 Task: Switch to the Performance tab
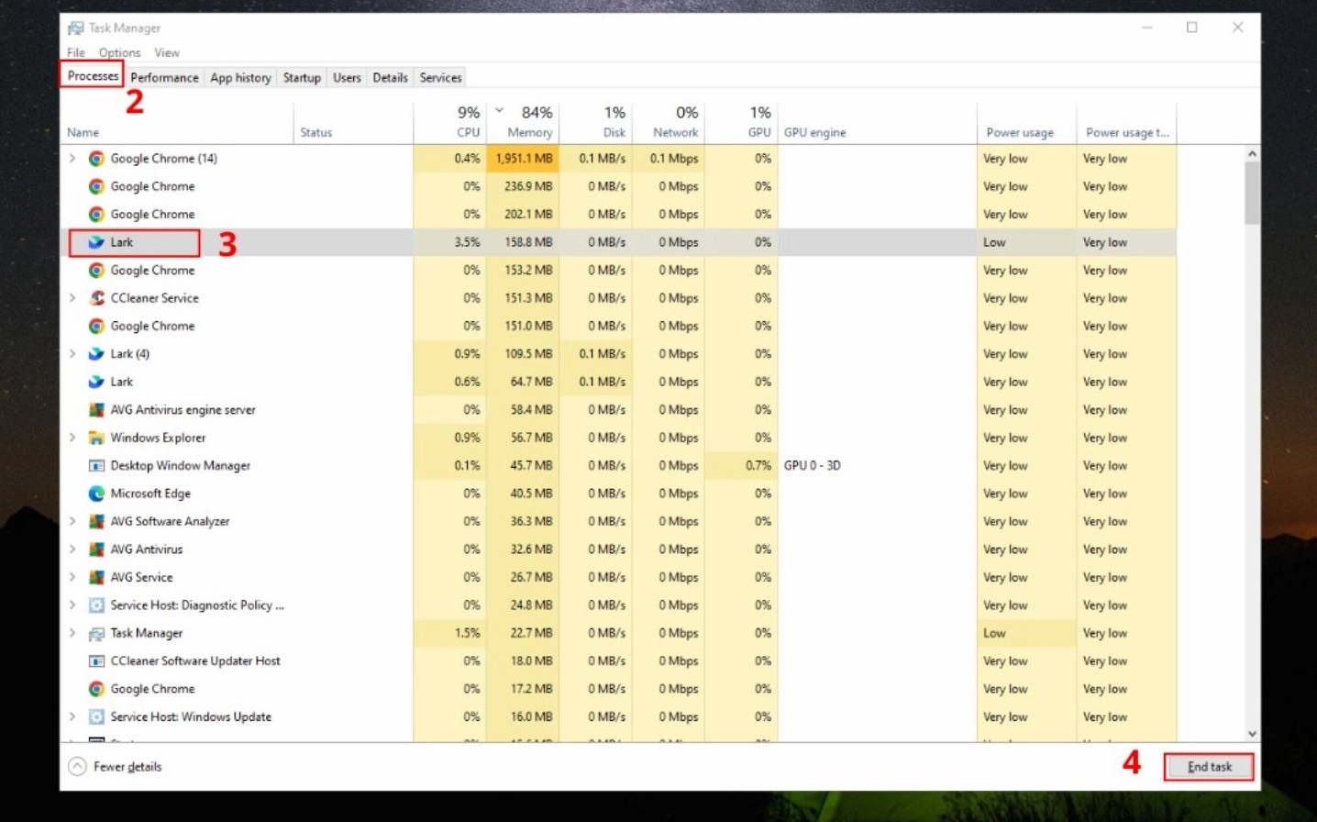pos(164,77)
